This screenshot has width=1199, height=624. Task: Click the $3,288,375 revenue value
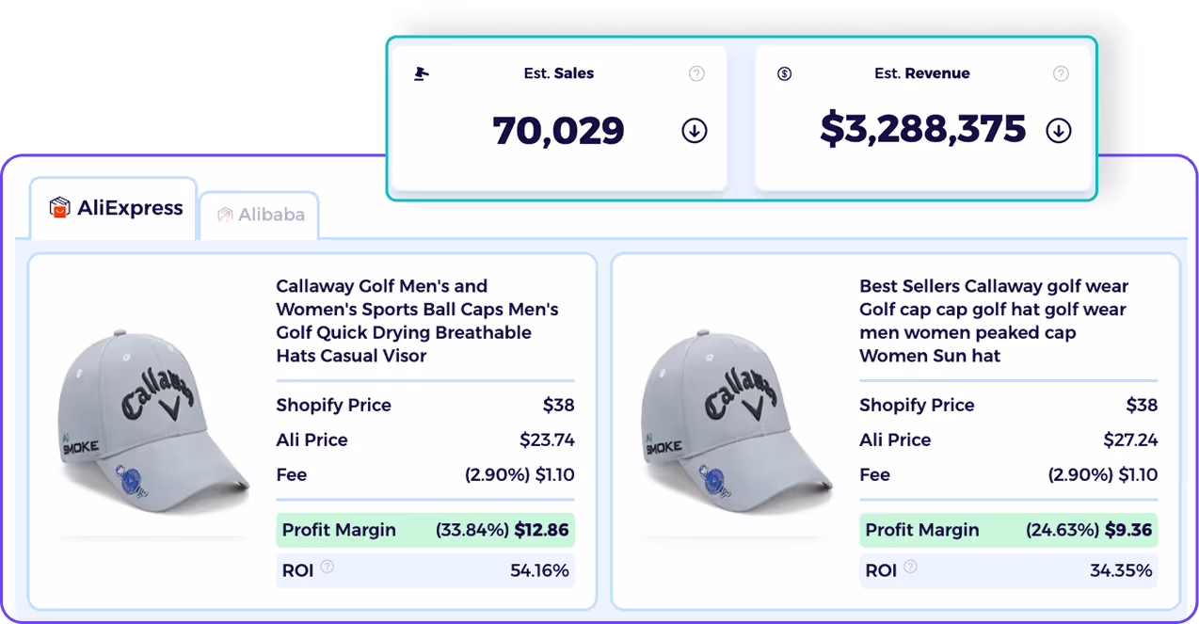click(922, 130)
